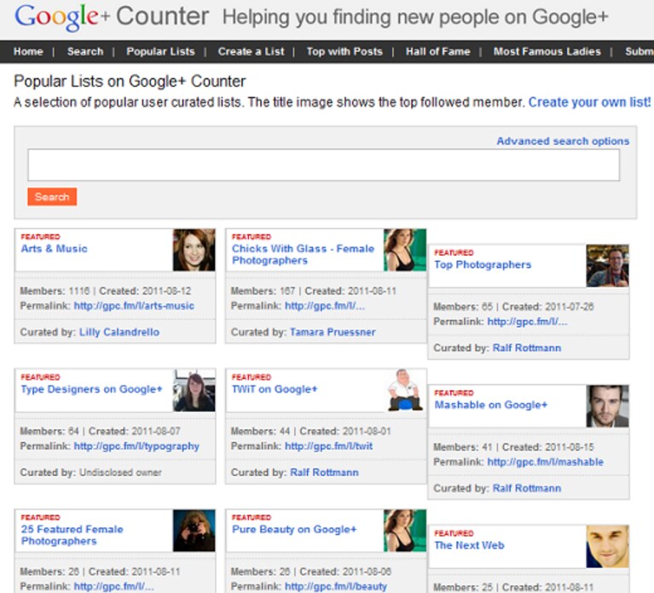Select 'Popular Lists on Google+ Counter' heading

[x=130, y=81]
